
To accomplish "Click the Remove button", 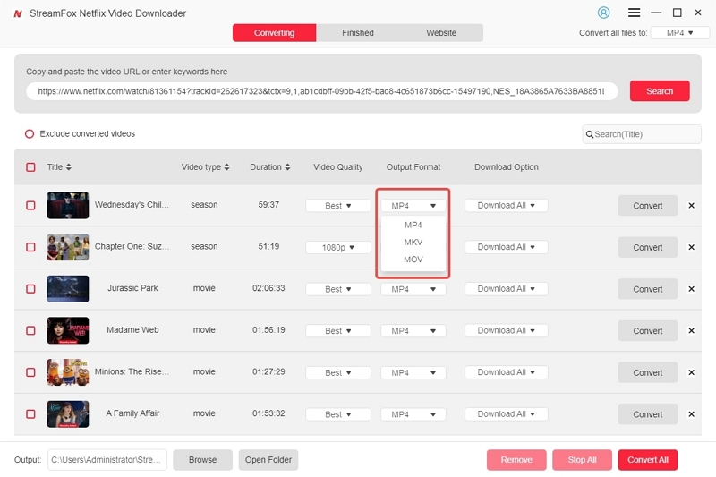I will click(516, 460).
